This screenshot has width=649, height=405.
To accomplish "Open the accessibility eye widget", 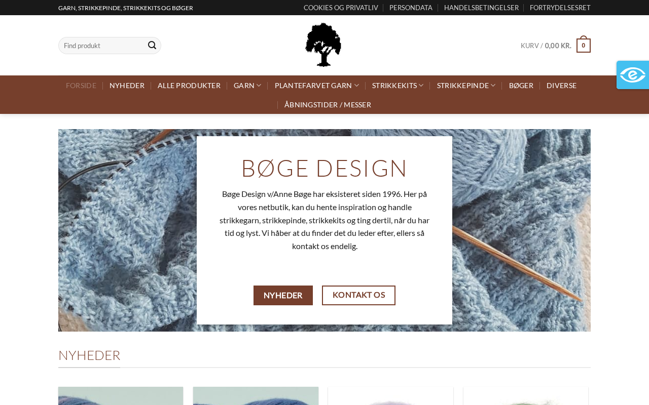I will pos(633,75).
